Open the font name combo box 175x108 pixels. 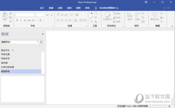[x=26, y=15]
